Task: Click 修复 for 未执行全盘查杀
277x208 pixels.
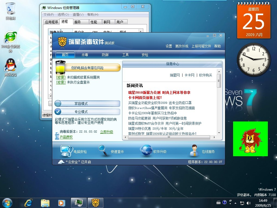Action: click(61, 82)
